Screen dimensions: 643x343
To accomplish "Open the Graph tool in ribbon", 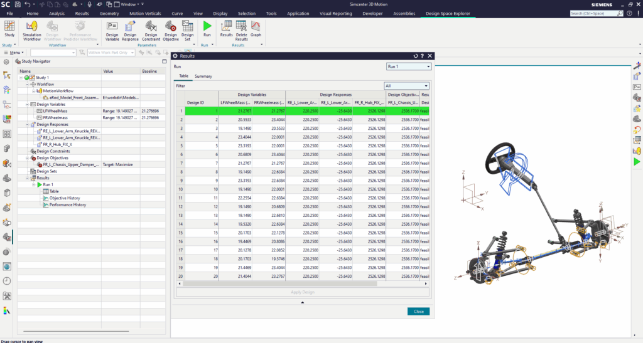I will coord(256,29).
